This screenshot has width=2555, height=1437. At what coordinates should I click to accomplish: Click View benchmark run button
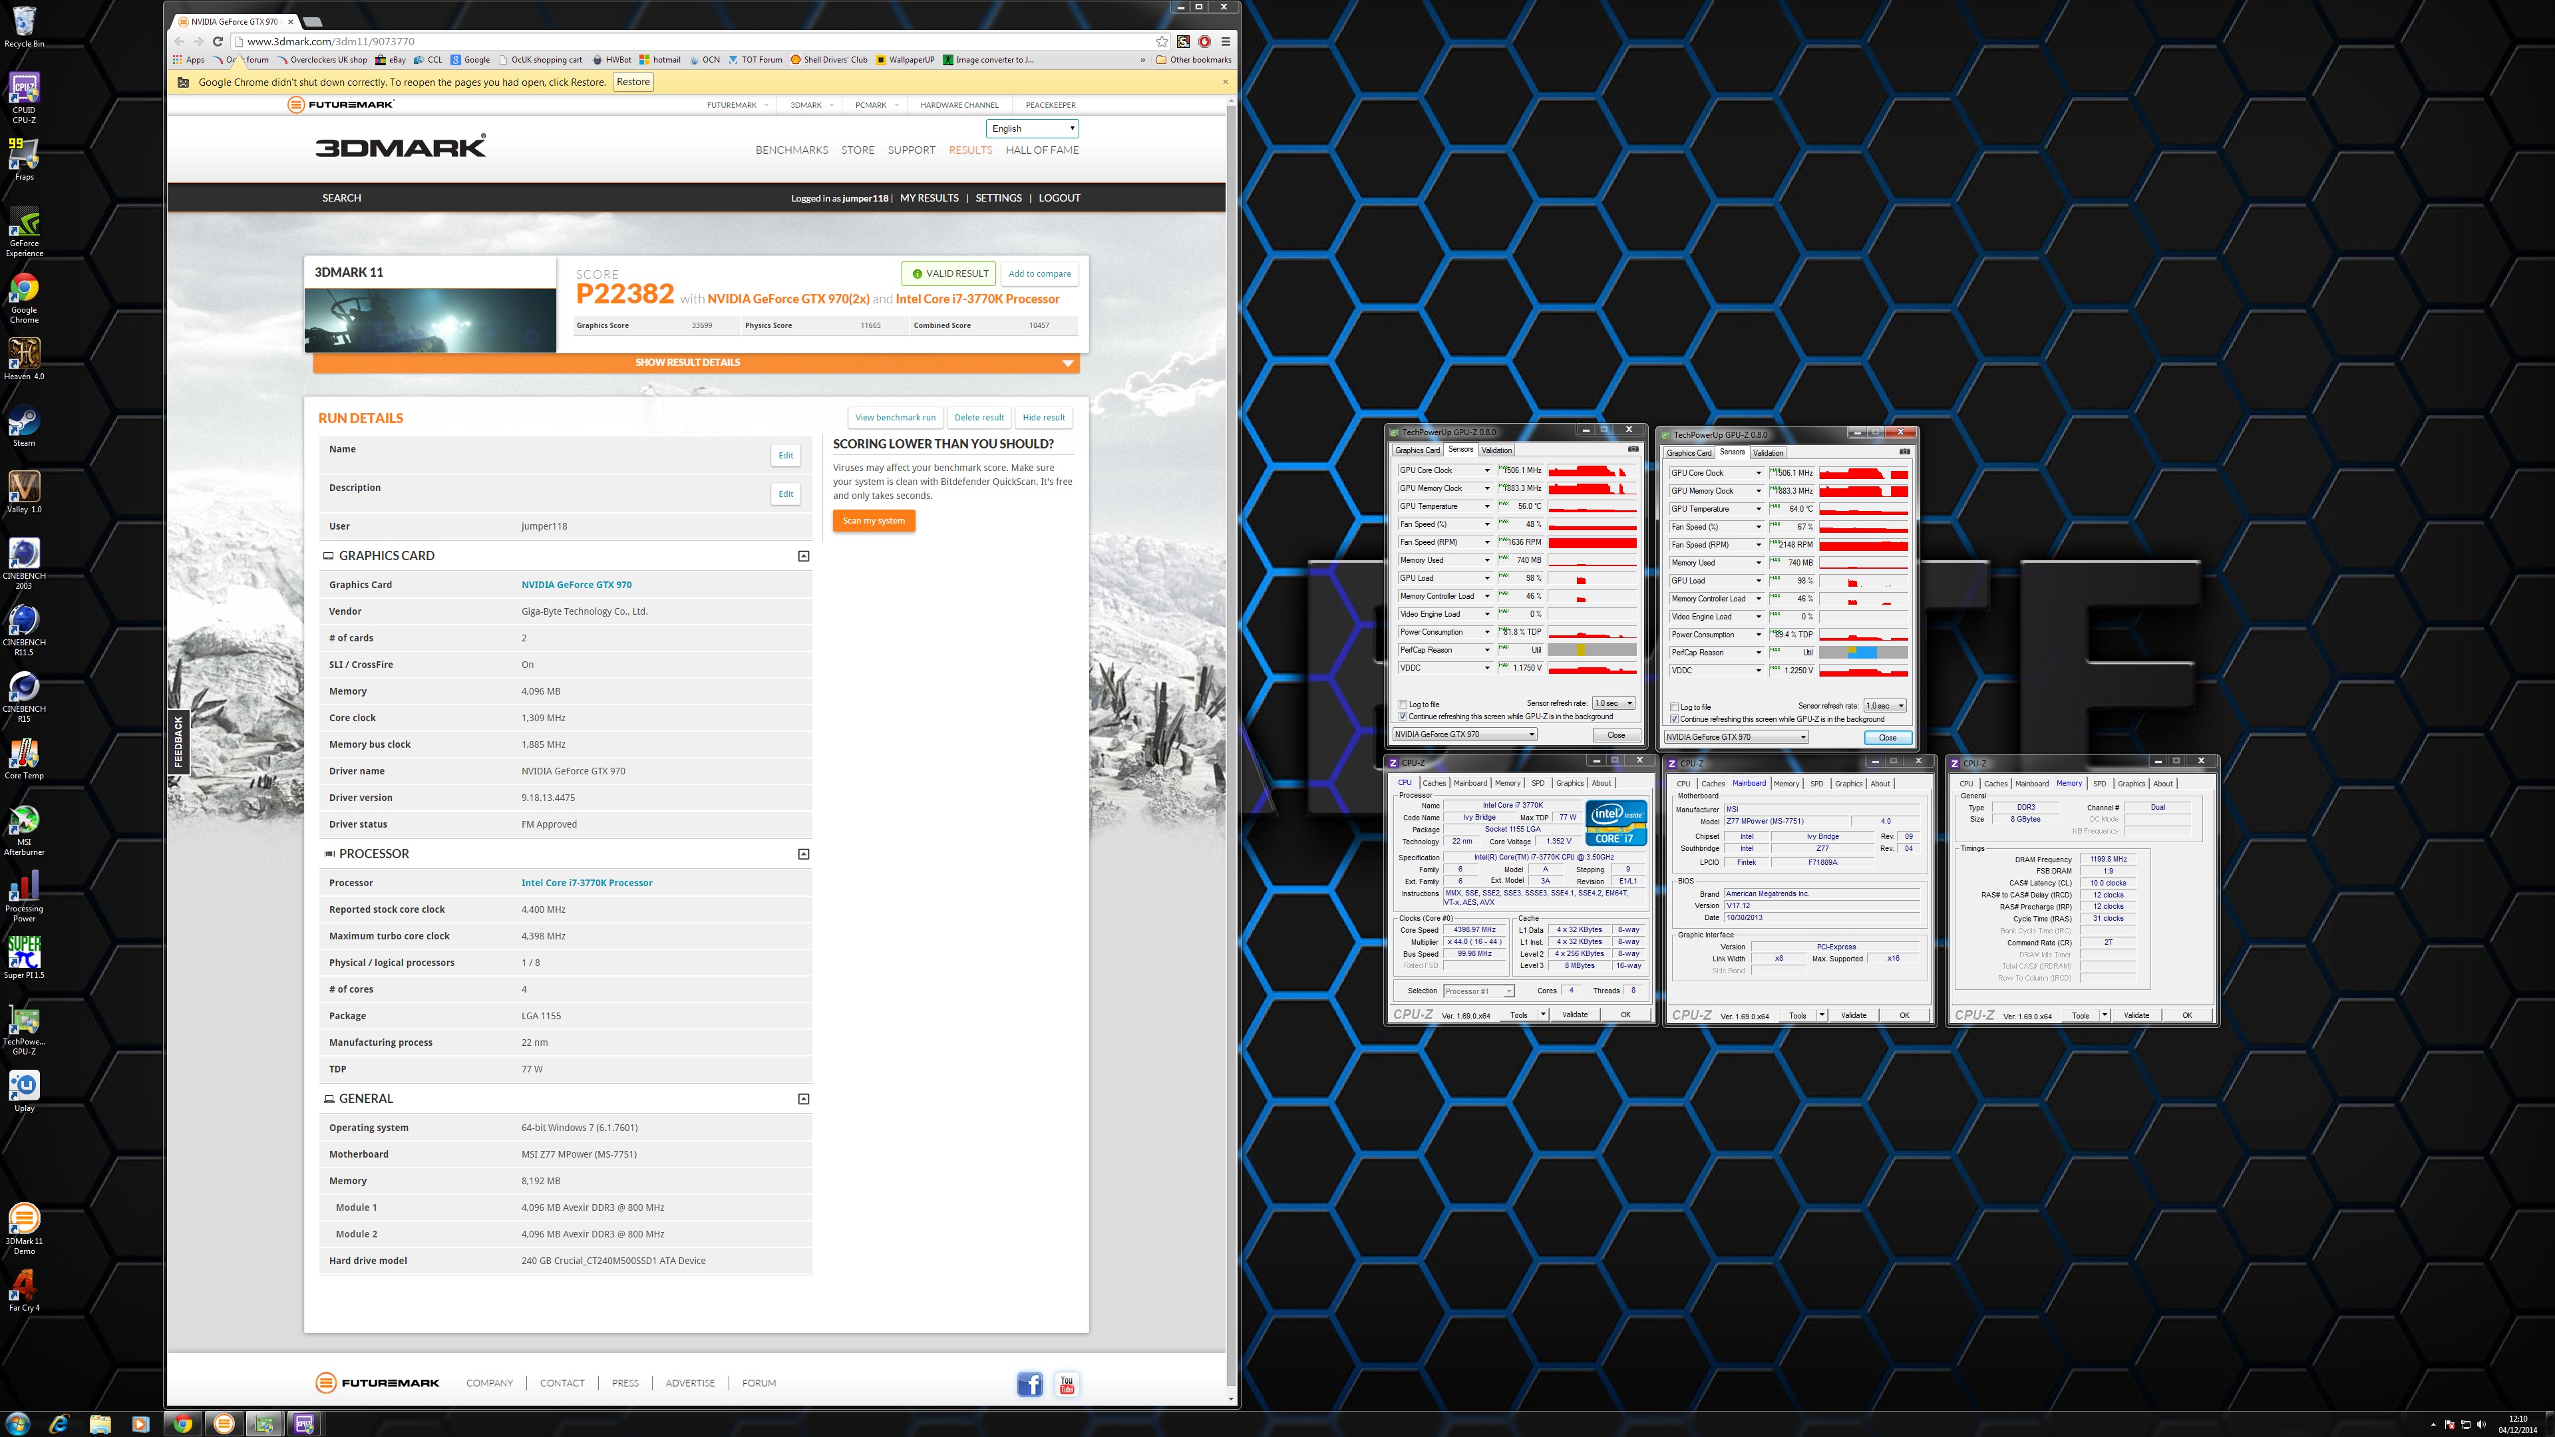(895, 418)
